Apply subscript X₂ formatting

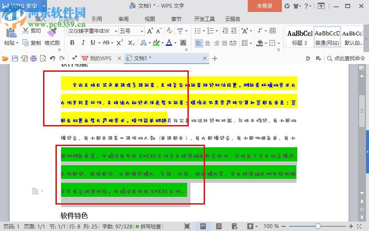(131, 43)
